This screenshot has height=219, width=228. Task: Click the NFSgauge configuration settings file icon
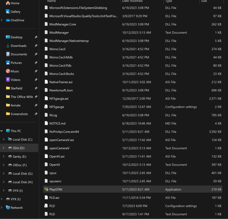pos(46,107)
